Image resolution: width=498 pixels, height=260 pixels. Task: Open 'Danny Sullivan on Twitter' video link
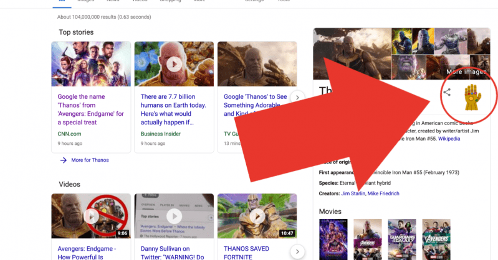tap(172, 253)
